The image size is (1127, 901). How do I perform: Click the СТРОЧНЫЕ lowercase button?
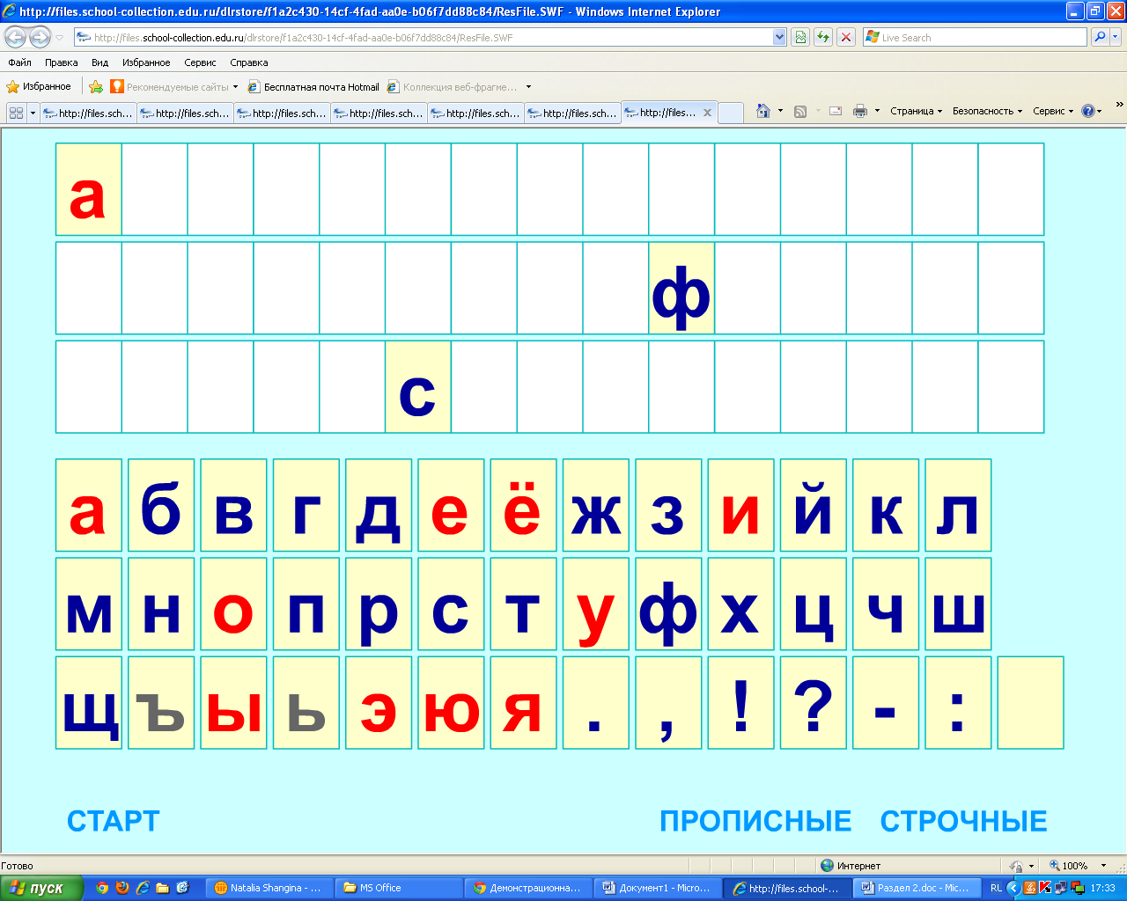coord(964,821)
